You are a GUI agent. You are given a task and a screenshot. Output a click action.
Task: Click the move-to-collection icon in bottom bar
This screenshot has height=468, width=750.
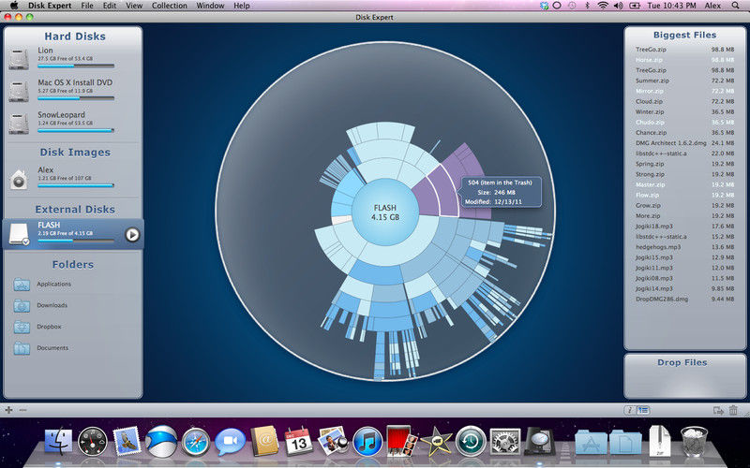pyautogui.click(x=718, y=410)
